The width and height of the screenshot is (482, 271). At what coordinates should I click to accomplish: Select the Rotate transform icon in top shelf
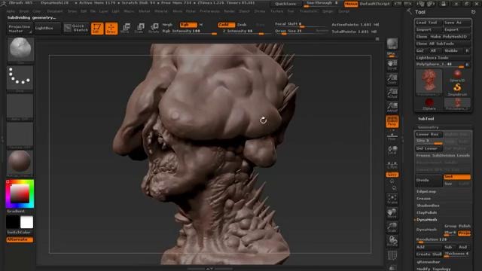coord(154,29)
